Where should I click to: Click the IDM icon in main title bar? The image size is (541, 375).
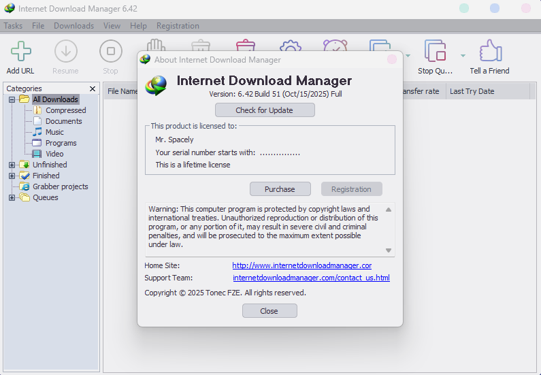(x=10, y=8)
